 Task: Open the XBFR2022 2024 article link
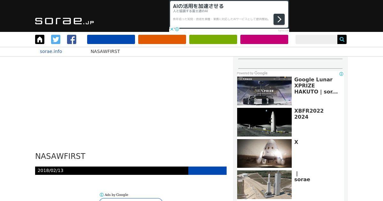point(309,114)
